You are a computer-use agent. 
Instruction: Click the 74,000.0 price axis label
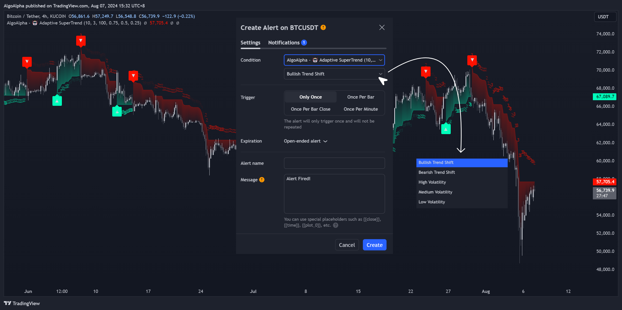[x=605, y=34]
